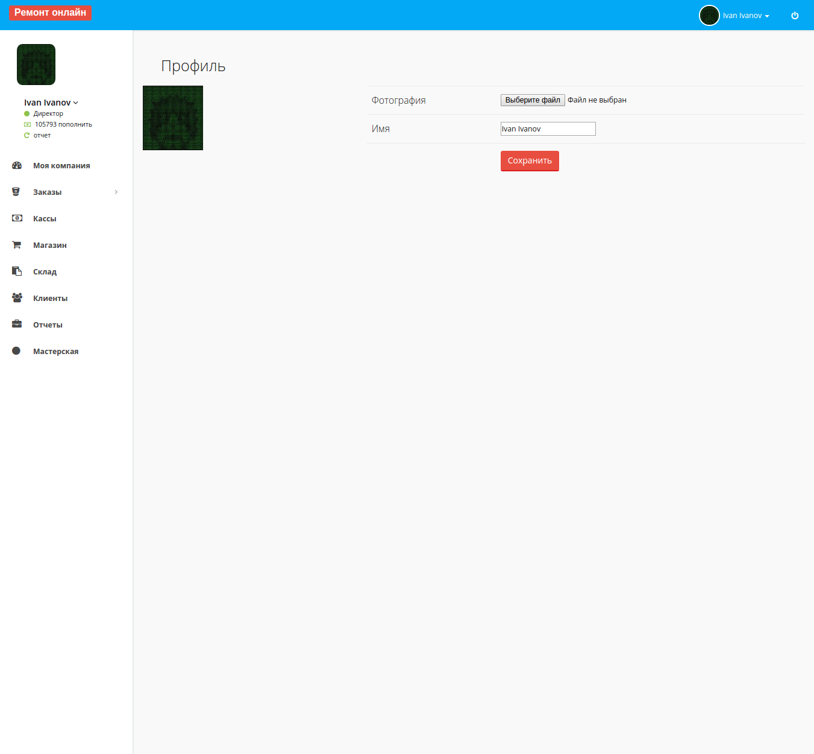Go to Моя компания menu item
The height and width of the screenshot is (754, 814).
(x=61, y=165)
